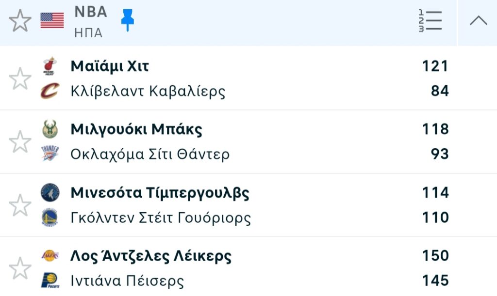Viewport: 497px width, 296px height.
Task: Click the Milwaukee Bucks team logo
Action: pos(50,129)
